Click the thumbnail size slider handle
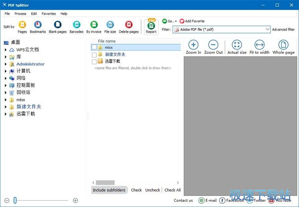 15,200
